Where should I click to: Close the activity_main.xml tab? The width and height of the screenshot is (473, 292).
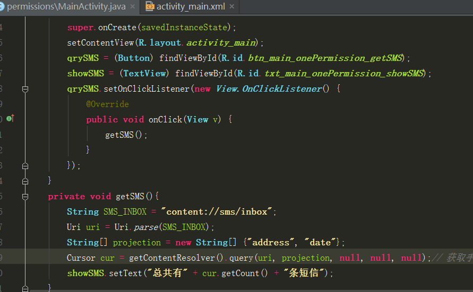pyautogui.click(x=231, y=6)
